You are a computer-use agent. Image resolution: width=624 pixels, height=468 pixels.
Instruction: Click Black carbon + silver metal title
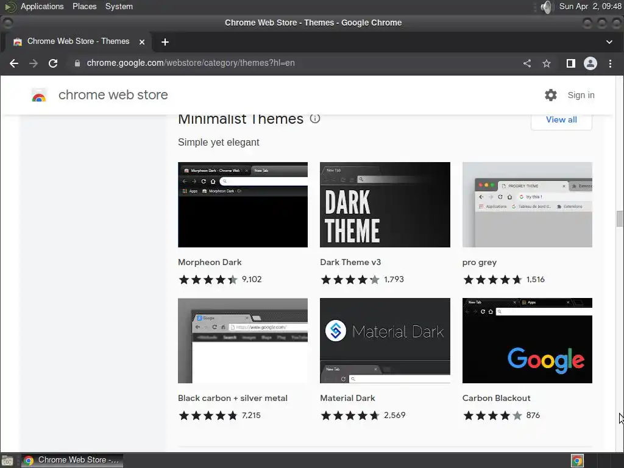(233, 399)
